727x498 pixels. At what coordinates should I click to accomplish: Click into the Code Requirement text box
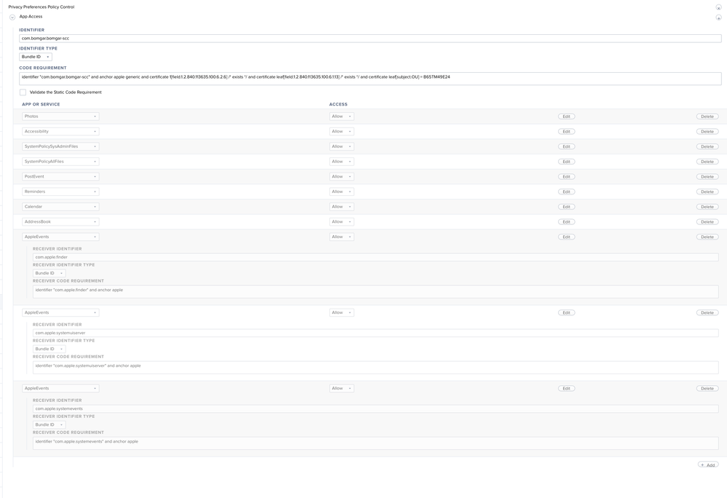(x=370, y=79)
